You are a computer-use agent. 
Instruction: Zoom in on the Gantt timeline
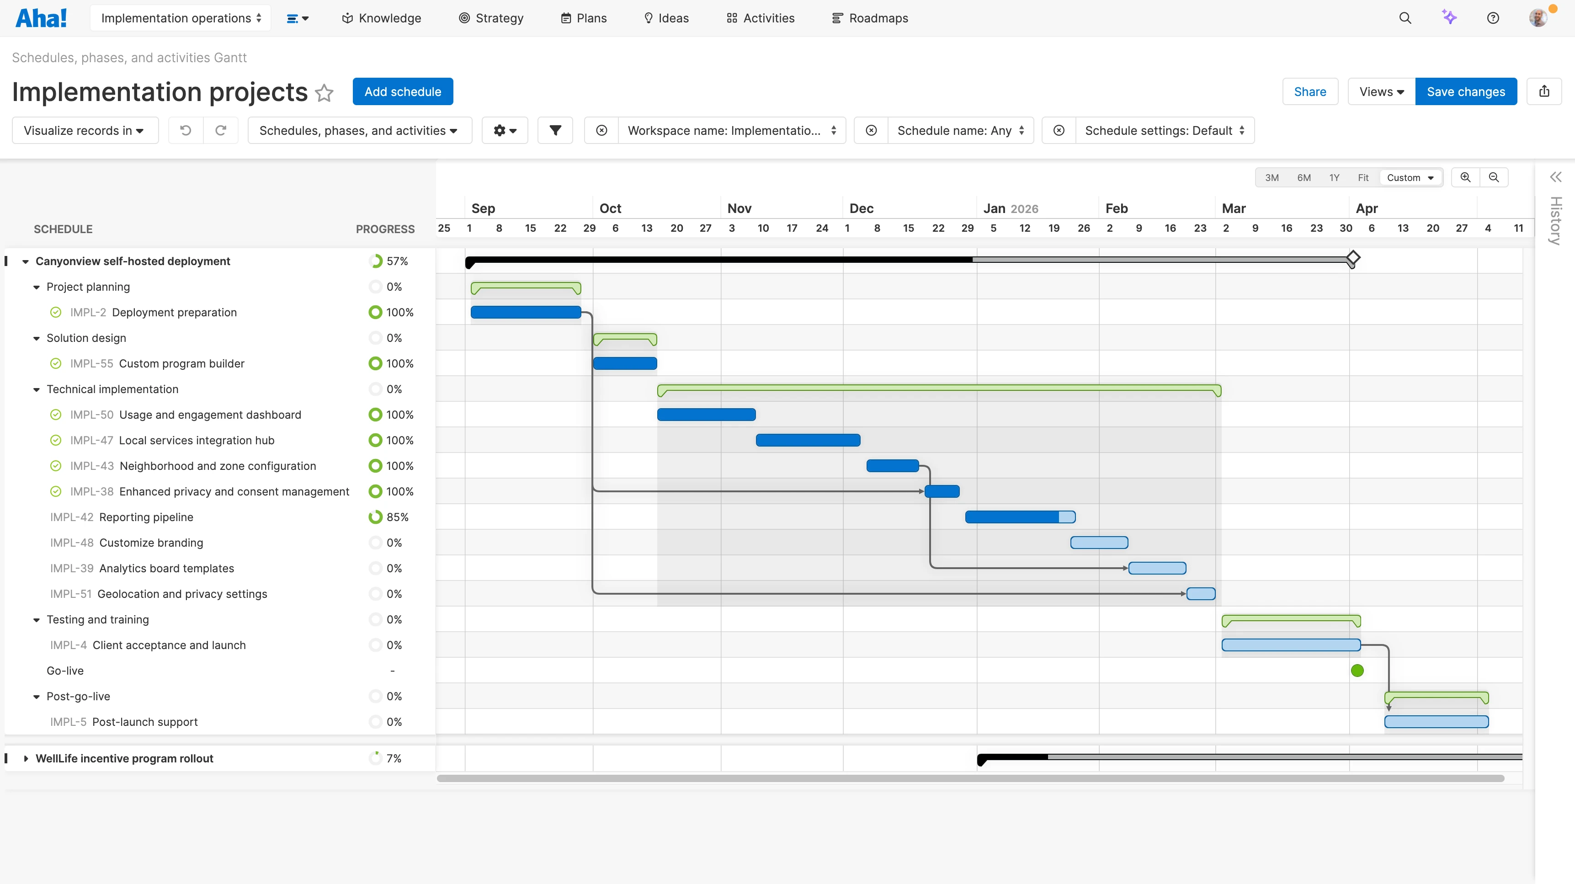(1466, 177)
